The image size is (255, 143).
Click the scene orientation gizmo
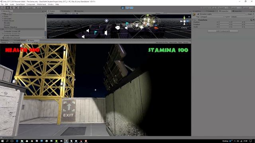coord(184,21)
